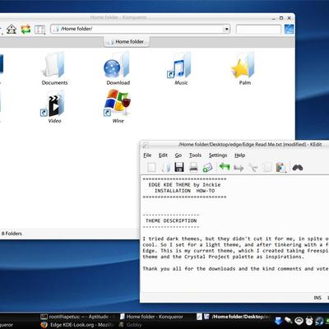Viewport: 329px width, 329px height.
Task: Switch to root@iapetus Aptitude taskbar entry
Action: click(x=78, y=317)
